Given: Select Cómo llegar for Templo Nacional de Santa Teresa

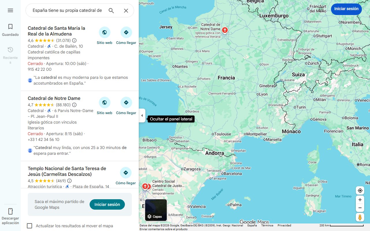Looking at the screenshot, I should (126, 172).
